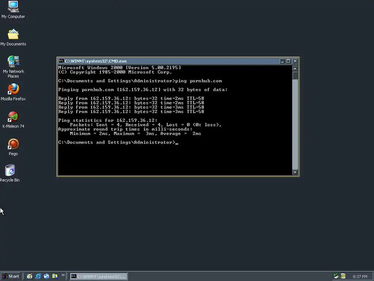The image size is (374, 281).
Task: Select the My Network Places icon
Action: point(14,67)
